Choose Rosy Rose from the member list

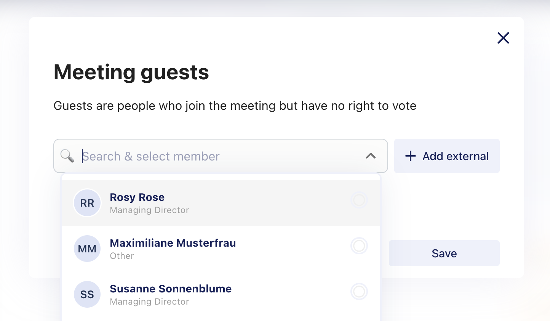point(221,203)
